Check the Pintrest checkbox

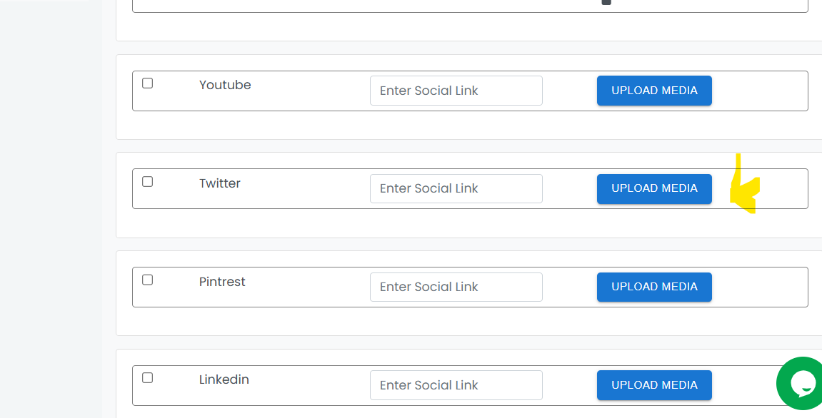(x=147, y=280)
